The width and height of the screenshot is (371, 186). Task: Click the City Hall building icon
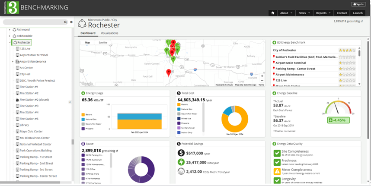pyautogui.click(x=17, y=74)
